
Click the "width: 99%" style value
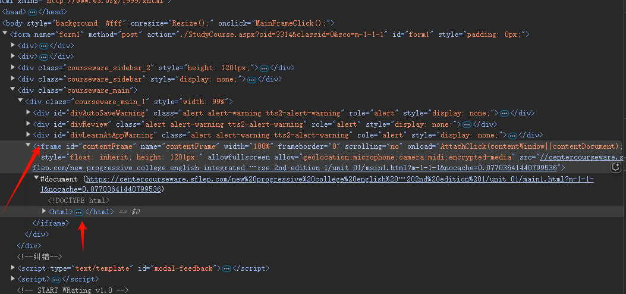click(203, 102)
